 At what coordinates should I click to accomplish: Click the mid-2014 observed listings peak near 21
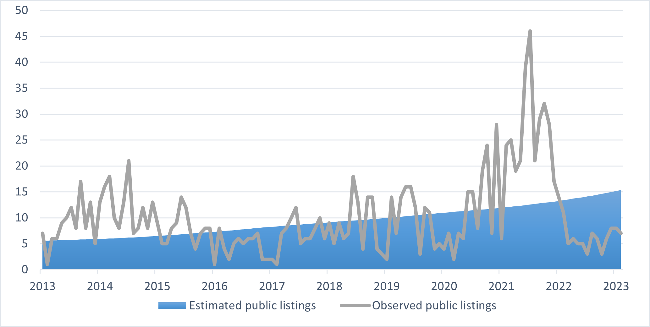129,161
